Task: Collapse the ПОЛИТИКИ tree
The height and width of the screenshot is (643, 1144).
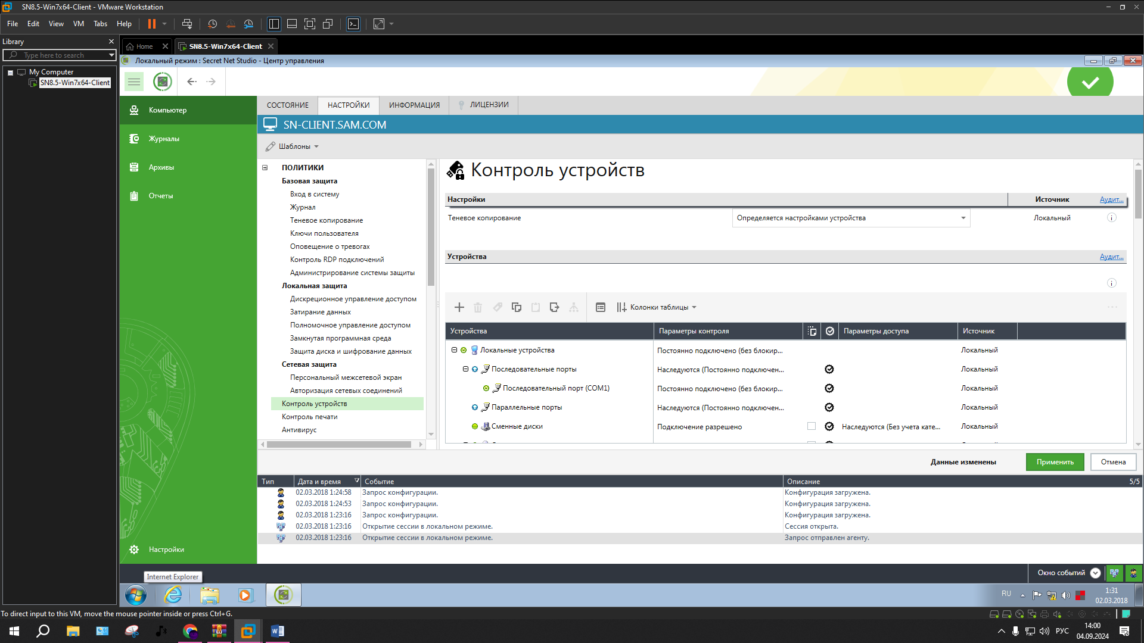Action: coord(265,168)
